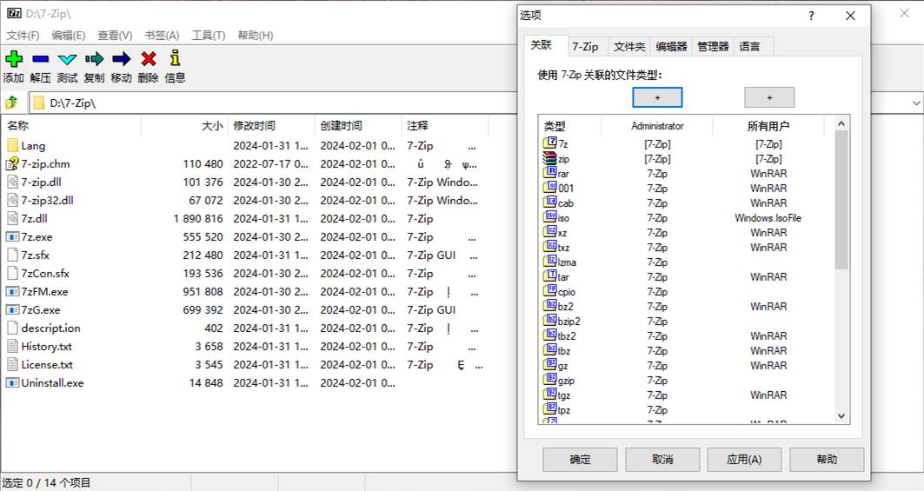The width and height of the screenshot is (924, 491).
Task: Click the iso file type icon
Action: click(x=550, y=217)
